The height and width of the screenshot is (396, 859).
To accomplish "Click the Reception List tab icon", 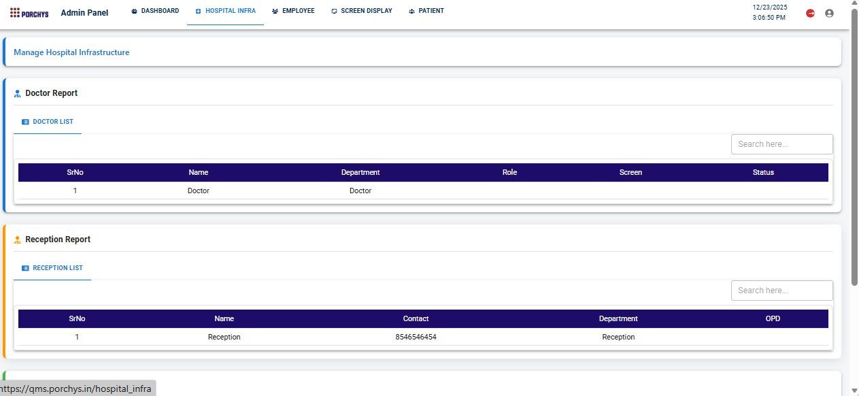I will 25,268.
